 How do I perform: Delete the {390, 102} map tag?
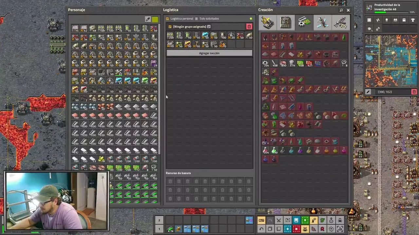[414, 92]
